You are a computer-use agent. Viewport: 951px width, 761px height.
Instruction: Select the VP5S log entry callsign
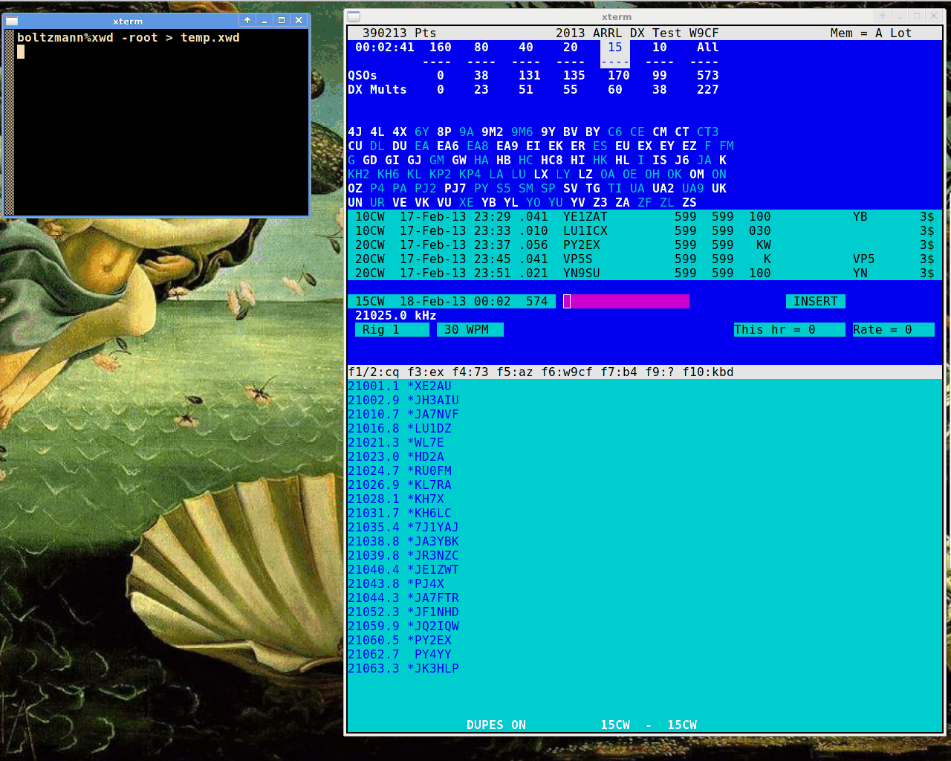[x=578, y=259]
